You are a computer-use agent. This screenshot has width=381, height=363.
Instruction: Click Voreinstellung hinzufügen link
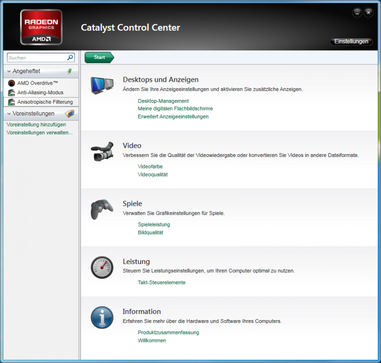[x=36, y=124]
